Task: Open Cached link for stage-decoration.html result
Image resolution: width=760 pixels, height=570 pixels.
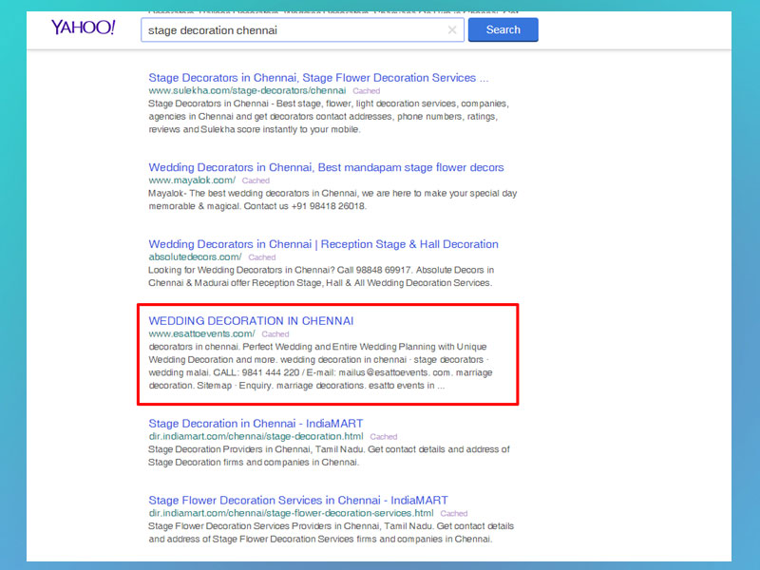Action: [384, 437]
